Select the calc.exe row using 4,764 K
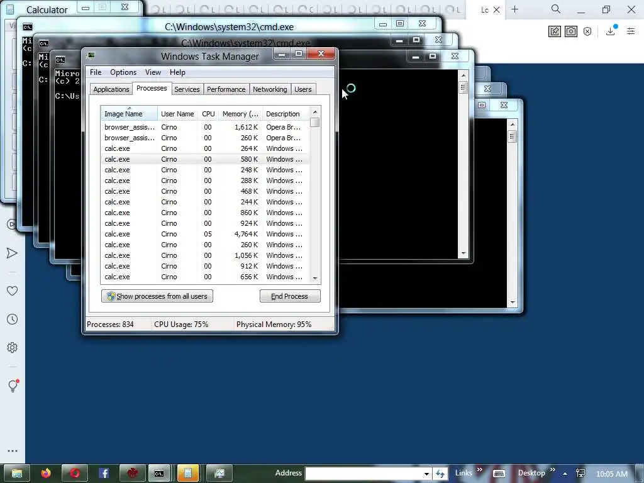Viewport: 644px width, 483px height. 205,234
